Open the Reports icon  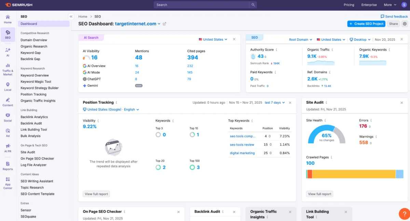click(x=8, y=166)
